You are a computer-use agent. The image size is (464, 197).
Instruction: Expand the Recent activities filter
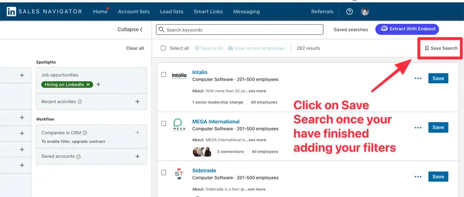point(137,102)
